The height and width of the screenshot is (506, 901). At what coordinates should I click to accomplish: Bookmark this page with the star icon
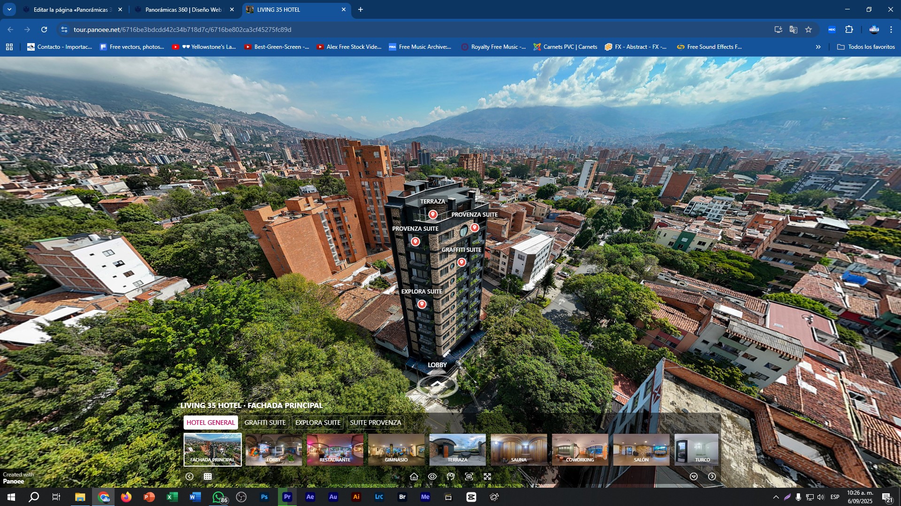809,30
